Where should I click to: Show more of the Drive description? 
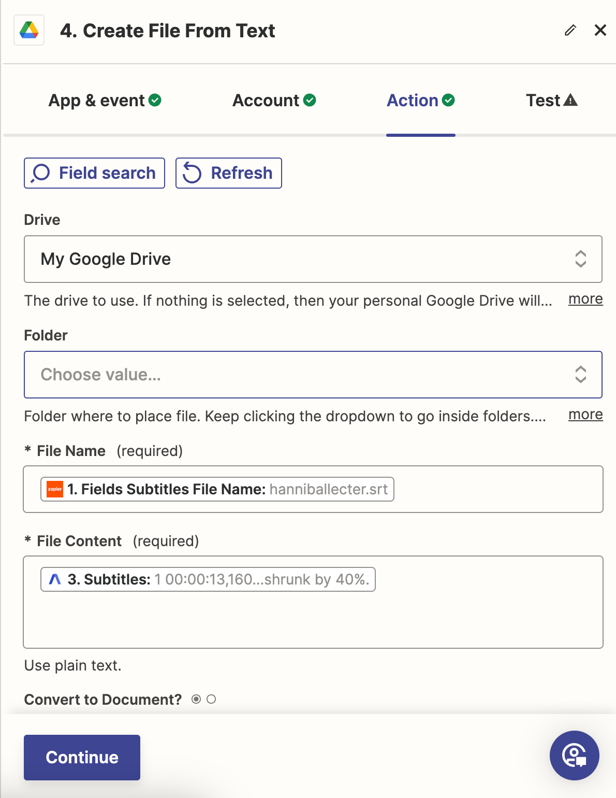point(585,300)
